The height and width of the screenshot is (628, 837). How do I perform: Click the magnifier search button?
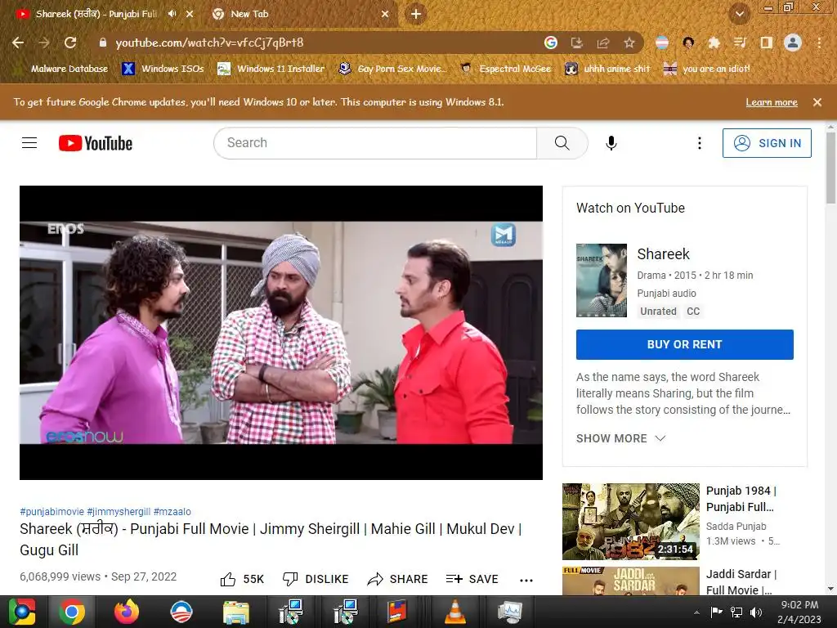click(562, 143)
